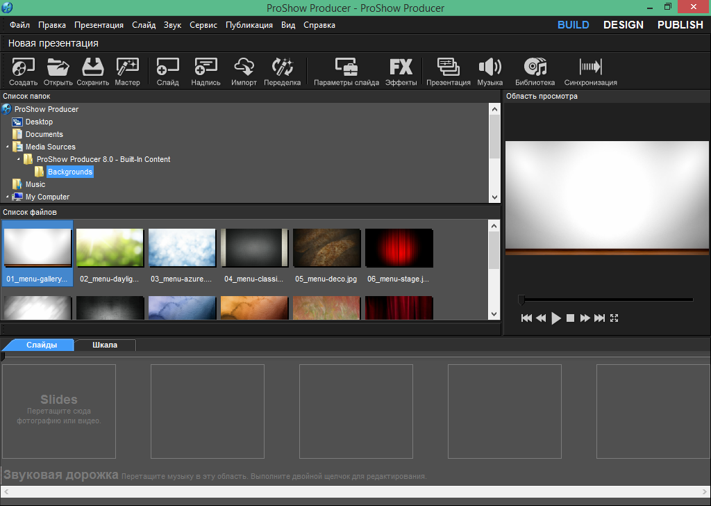Fast forward the preview
The height and width of the screenshot is (506, 711).
[x=585, y=318]
